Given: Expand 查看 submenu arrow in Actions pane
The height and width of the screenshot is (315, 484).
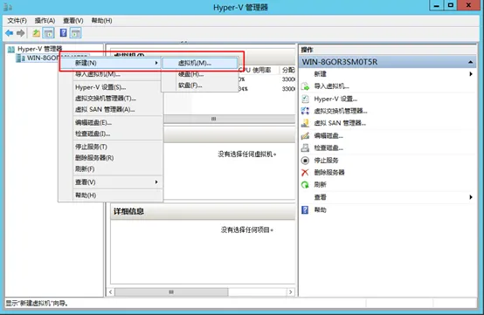Looking at the screenshot, I should (x=471, y=197).
